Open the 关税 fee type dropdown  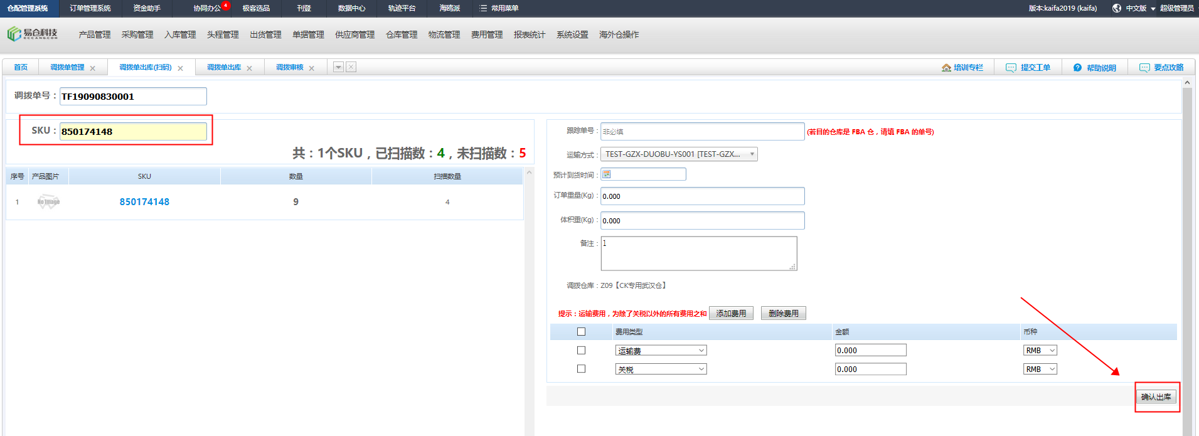point(661,369)
